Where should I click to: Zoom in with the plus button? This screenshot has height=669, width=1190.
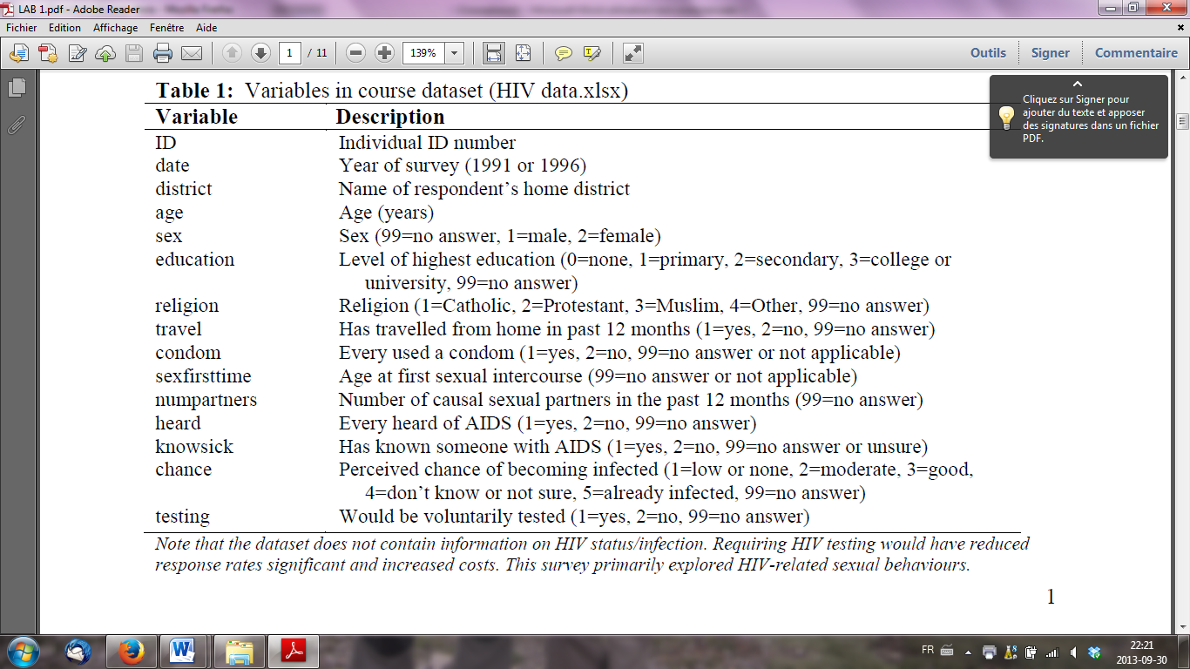384,53
